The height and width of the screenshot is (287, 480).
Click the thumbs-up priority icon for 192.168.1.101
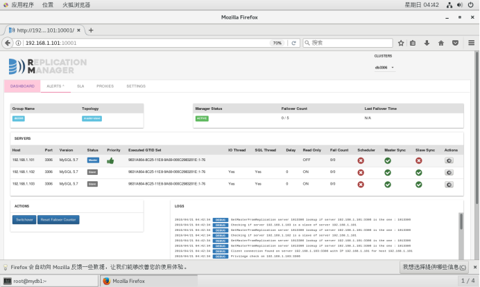click(x=110, y=160)
